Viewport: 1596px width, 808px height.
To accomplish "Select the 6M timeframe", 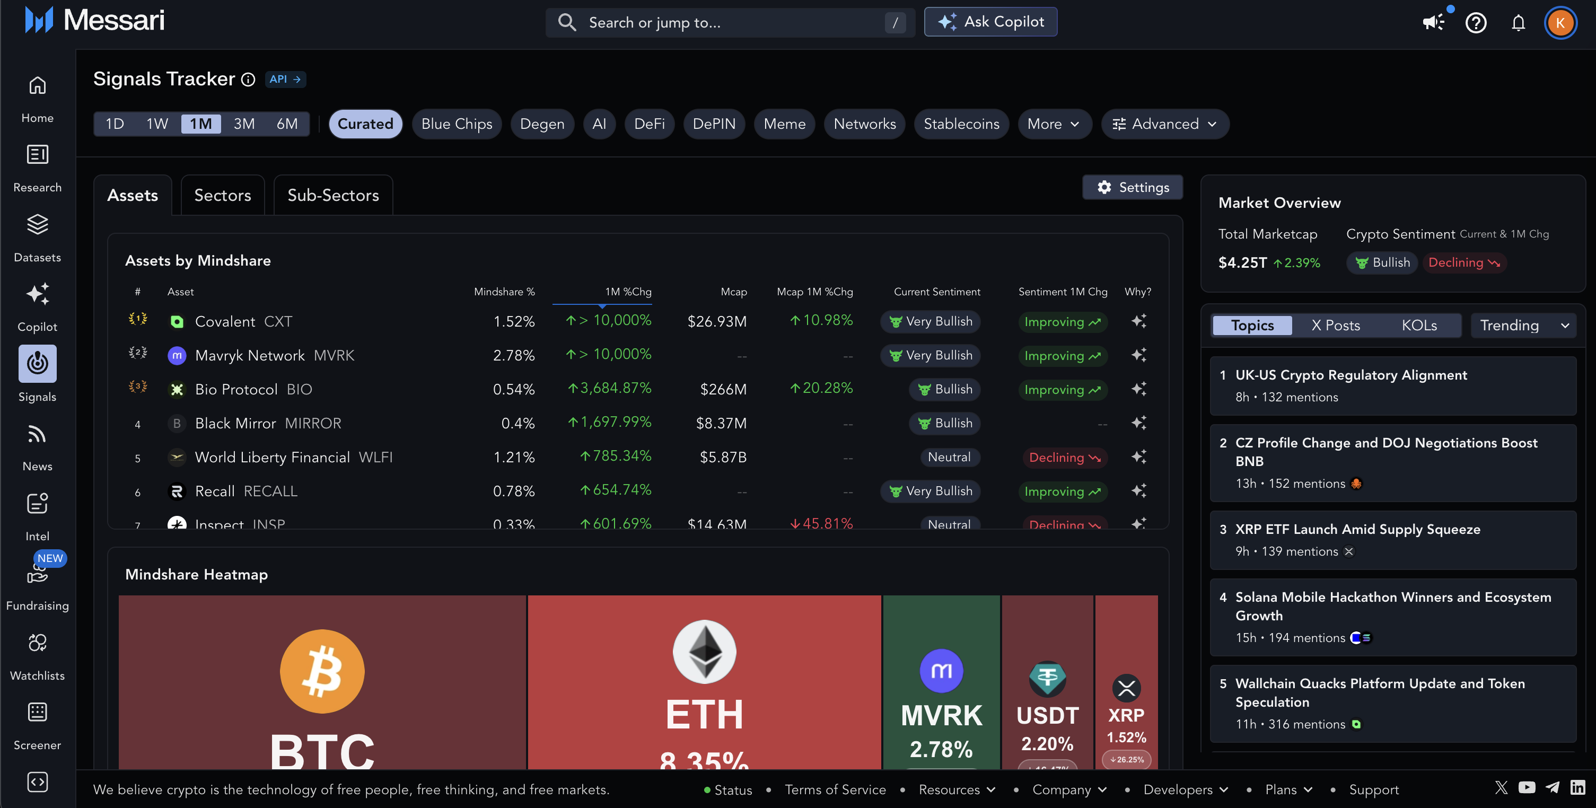I will click(287, 124).
